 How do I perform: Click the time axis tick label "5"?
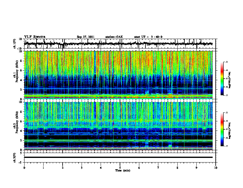(x=120, y=168)
